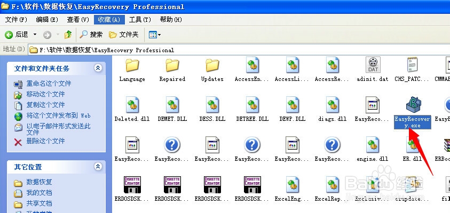This screenshot has width=450, height=213.
Task: Click 删除这个文件 task link
Action: coord(45,141)
